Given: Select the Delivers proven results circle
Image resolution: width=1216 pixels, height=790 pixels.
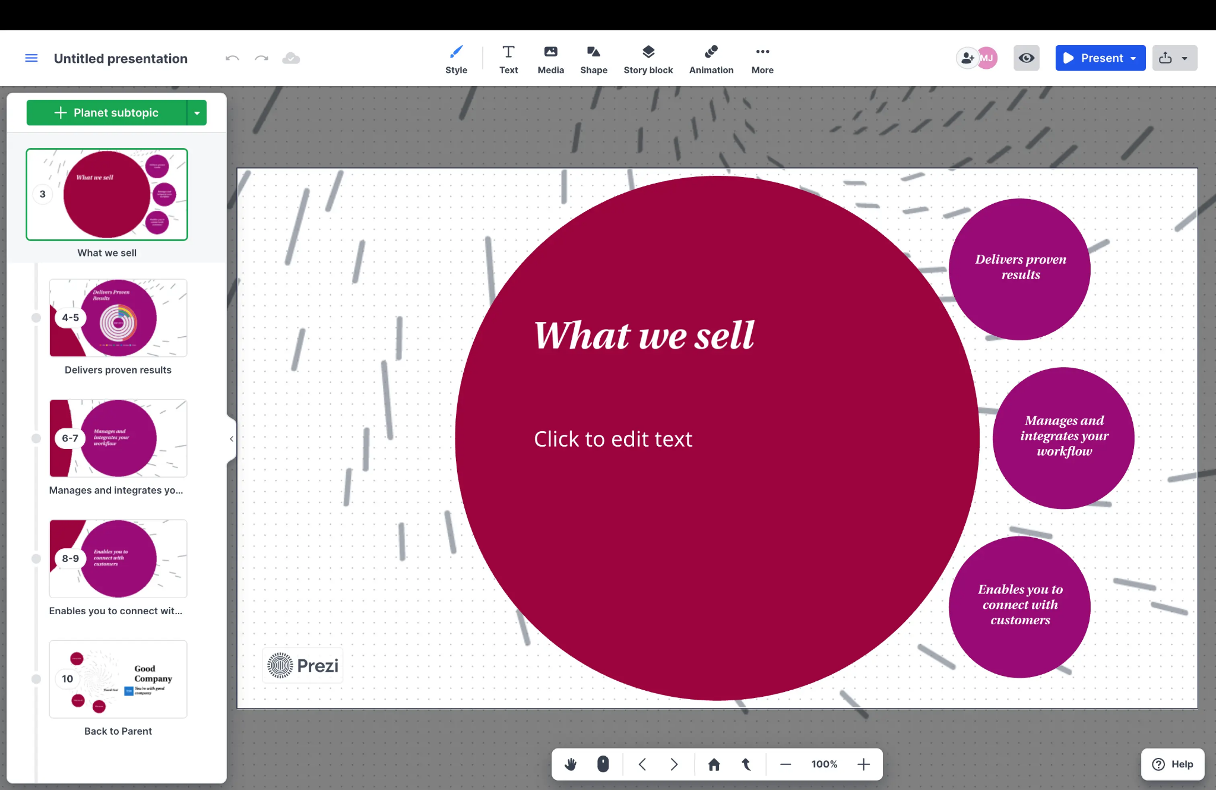Looking at the screenshot, I should pos(1020,269).
